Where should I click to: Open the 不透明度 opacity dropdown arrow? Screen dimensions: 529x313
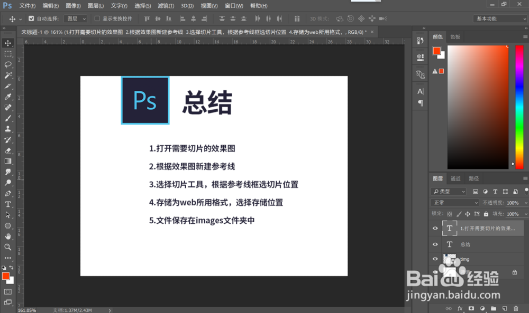(x=524, y=202)
